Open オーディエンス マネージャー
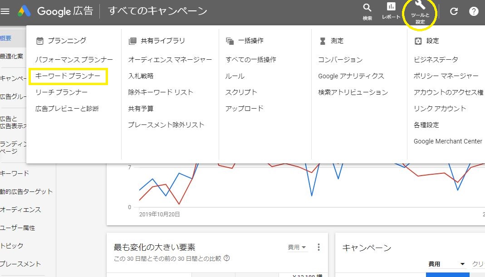485x277 pixels. (170, 60)
